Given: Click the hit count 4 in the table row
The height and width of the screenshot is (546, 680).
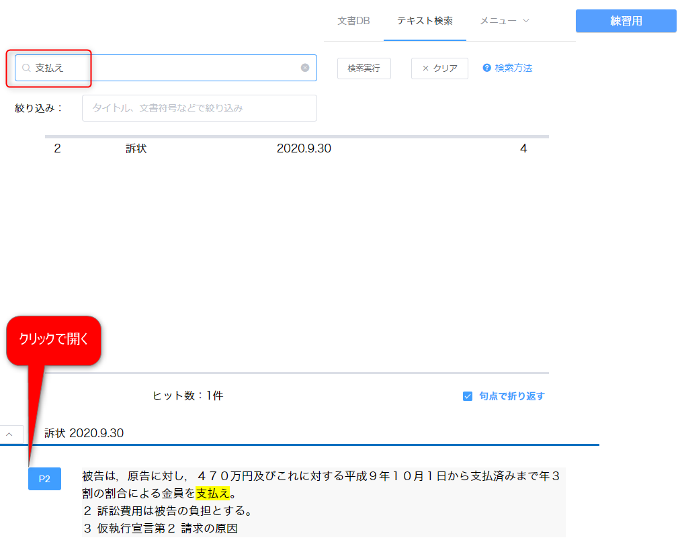Looking at the screenshot, I should (x=523, y=149).
